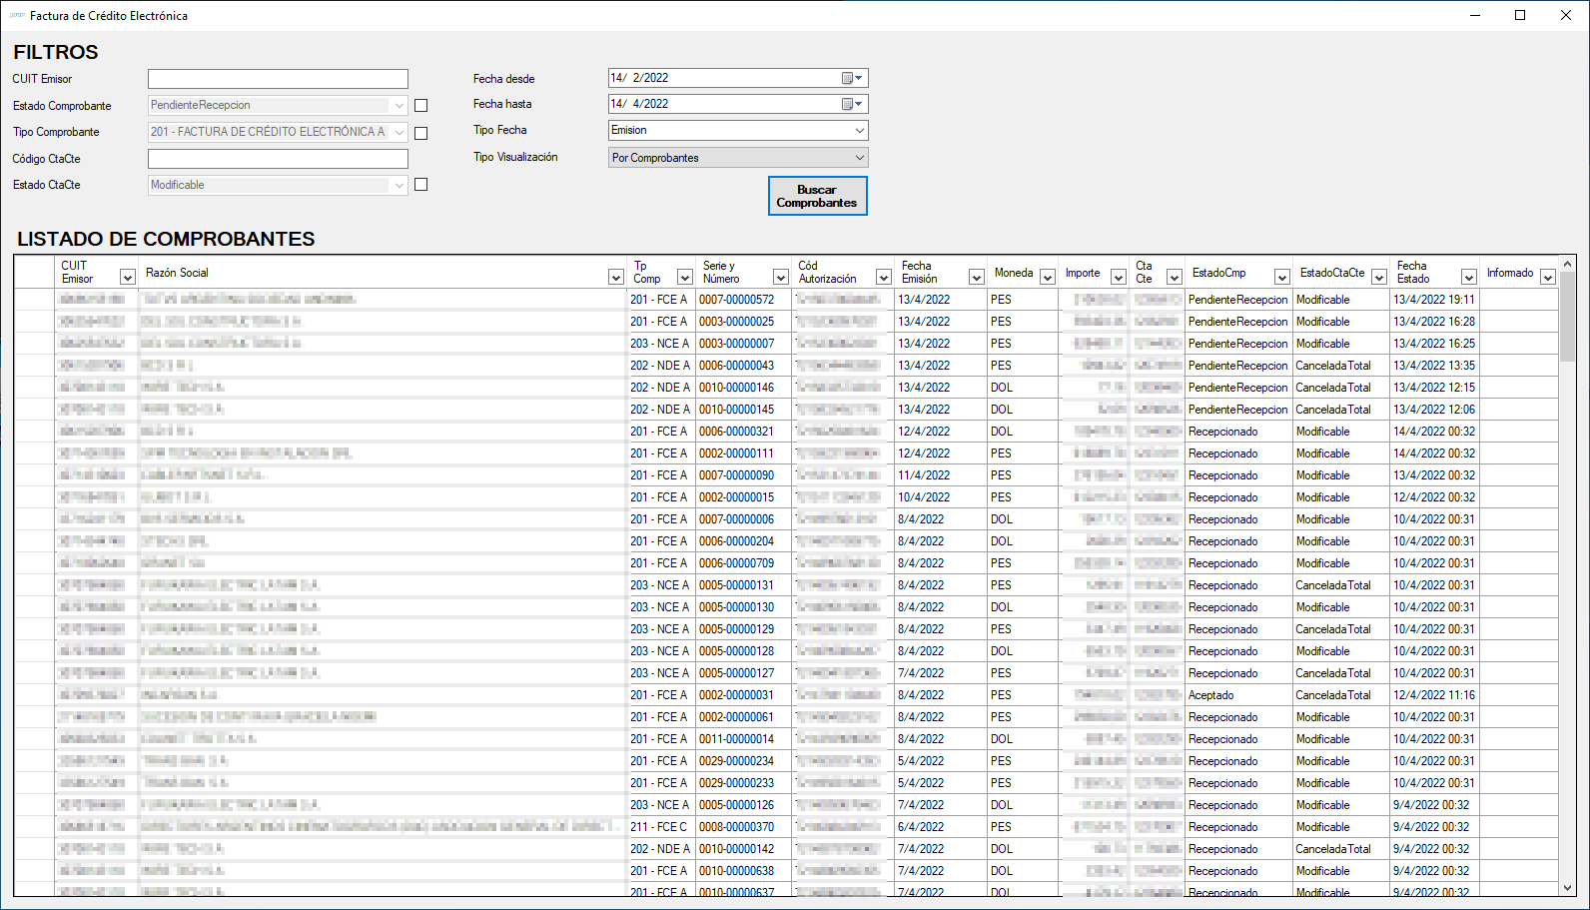
Task: Enable the Estado Comprobante filter checkbox
Action: coord(420,106)
